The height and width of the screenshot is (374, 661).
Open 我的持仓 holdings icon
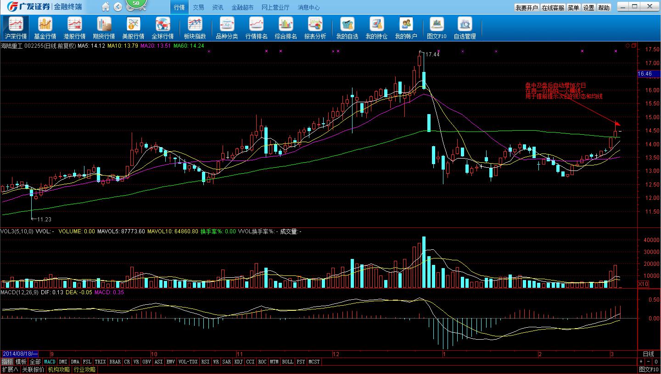coord(376,28)
